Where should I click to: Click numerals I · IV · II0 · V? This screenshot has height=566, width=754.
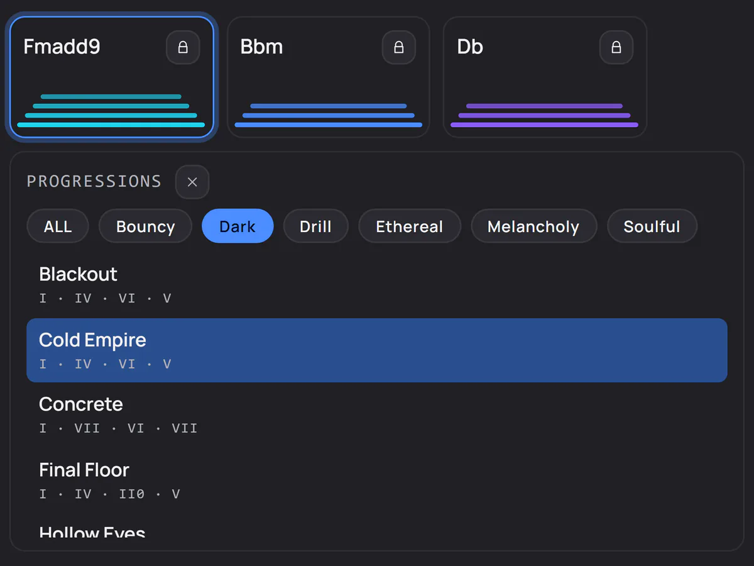click(x=109, y=494)
